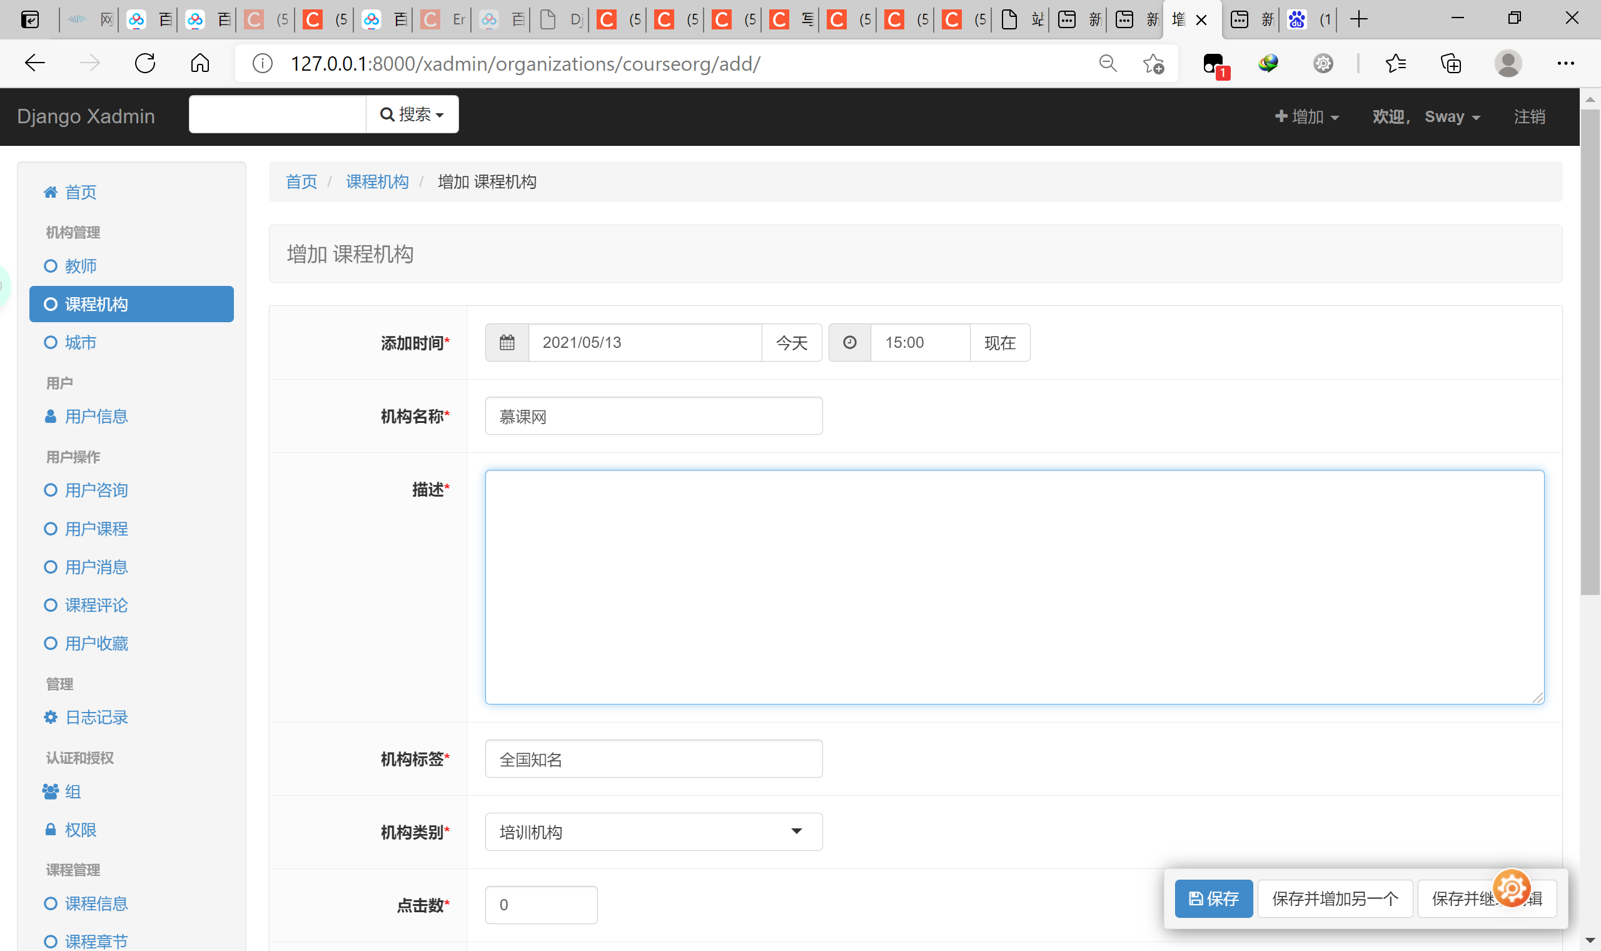Screen dimensions: 1601x951
Task: Click the 机构名称 input field
Action: coord(653,416)
